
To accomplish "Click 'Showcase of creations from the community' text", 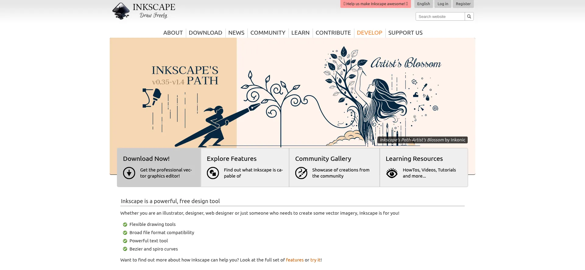I will 341,173.
